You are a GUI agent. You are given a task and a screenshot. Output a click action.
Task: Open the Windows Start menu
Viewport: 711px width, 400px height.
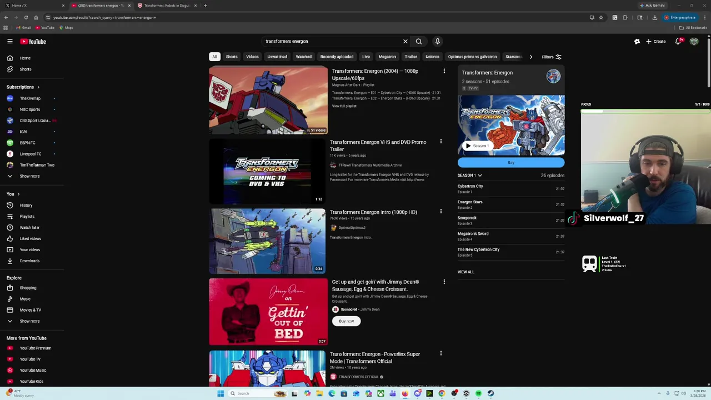coord(221,393)
